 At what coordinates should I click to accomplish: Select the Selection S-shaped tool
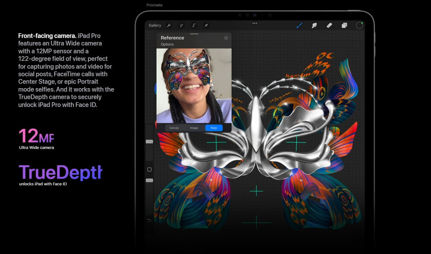[x=194, y=25]
